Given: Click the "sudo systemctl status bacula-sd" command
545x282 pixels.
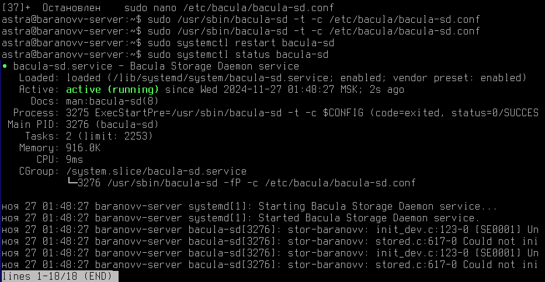Looking at the screenshot, I should (238, 54).
